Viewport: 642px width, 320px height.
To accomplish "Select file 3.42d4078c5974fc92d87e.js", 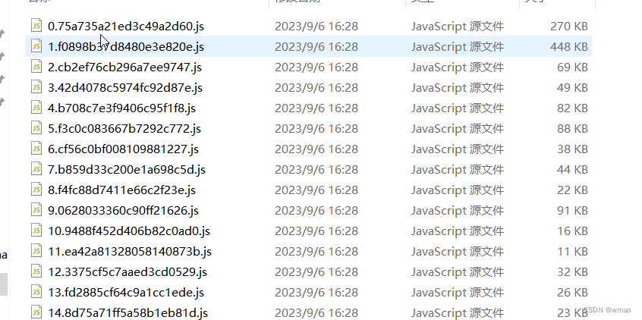I will [125, 87].
